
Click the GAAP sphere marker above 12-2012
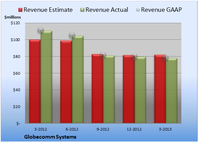[134, 57]
